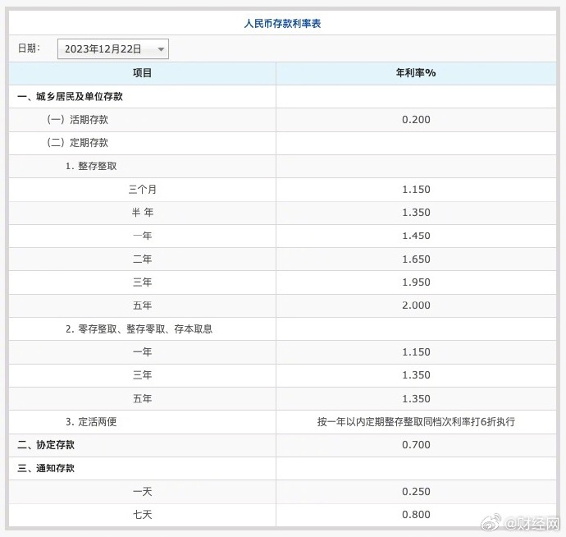Select the 三、通知存款 row label
Image resolution: width=566 pixels, height=537 pixels.
pyautogui.click(x=46, y=468)
